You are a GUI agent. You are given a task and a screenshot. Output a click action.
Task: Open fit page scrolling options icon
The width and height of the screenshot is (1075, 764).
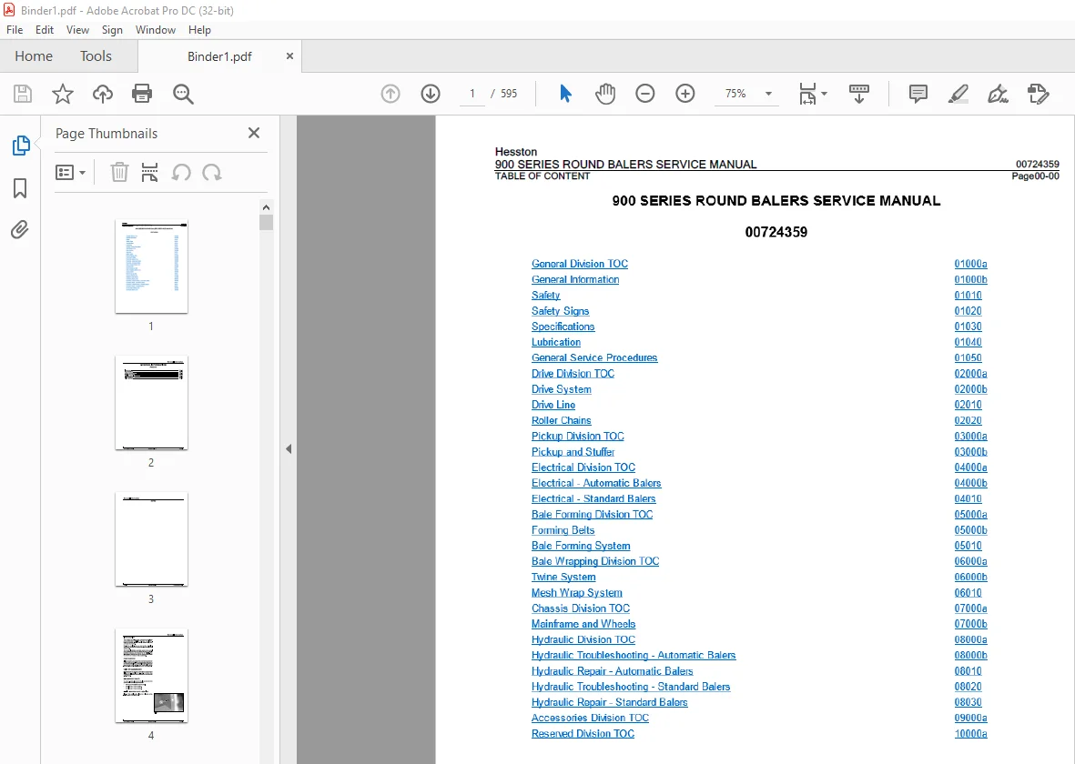pyautogui.click(x=807, y=94)
